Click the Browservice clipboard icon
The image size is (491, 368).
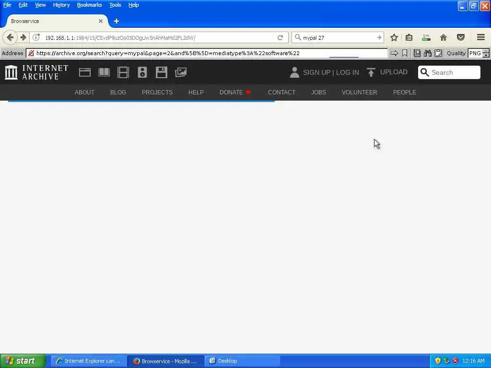coord(438,53)
